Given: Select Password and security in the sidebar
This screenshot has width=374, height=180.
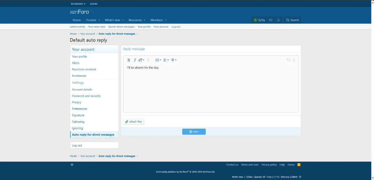Looking at the screenshot, I should tap(86, 96).
